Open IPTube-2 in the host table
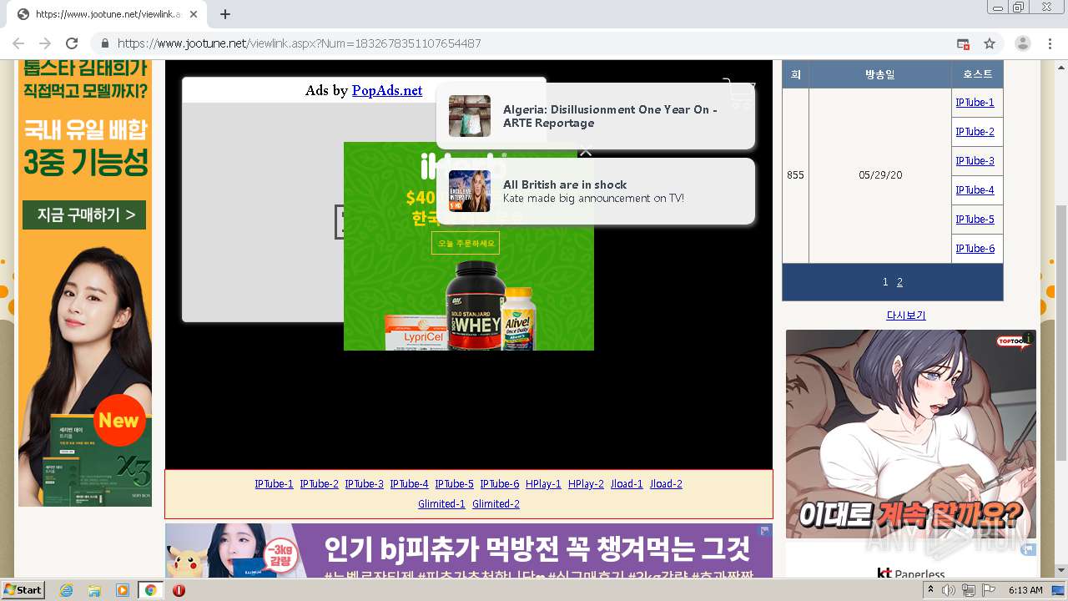 click(x=975, y=132)
